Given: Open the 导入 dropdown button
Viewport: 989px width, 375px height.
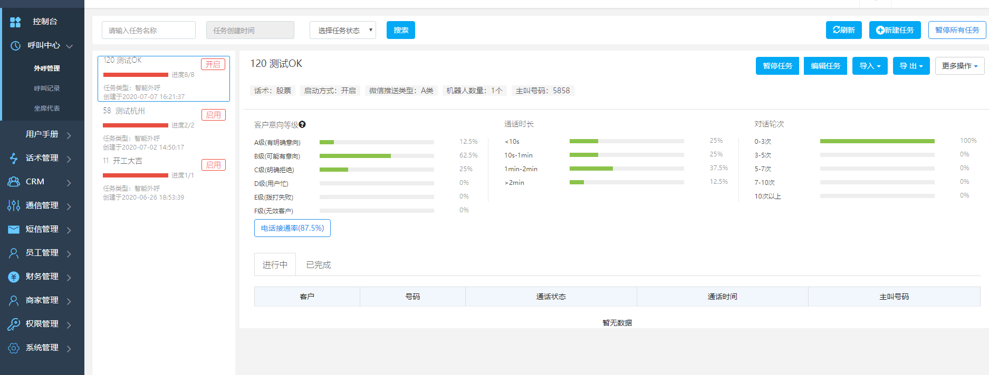Looking at the screenshot, I should click(x=869, y=66).
